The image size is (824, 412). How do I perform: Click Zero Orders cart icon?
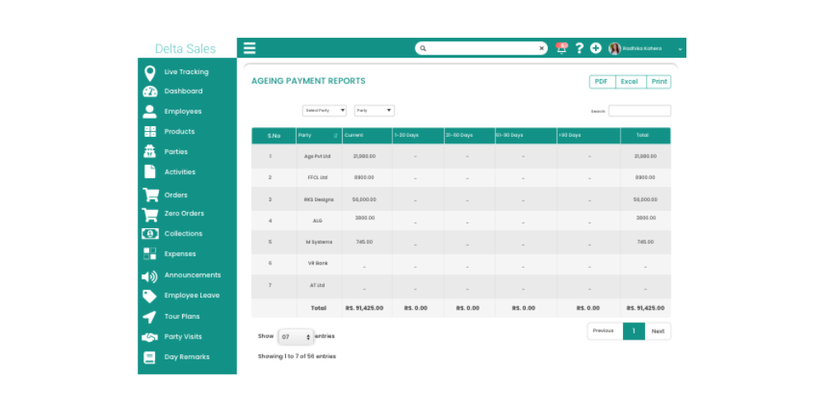pos(150,214)
